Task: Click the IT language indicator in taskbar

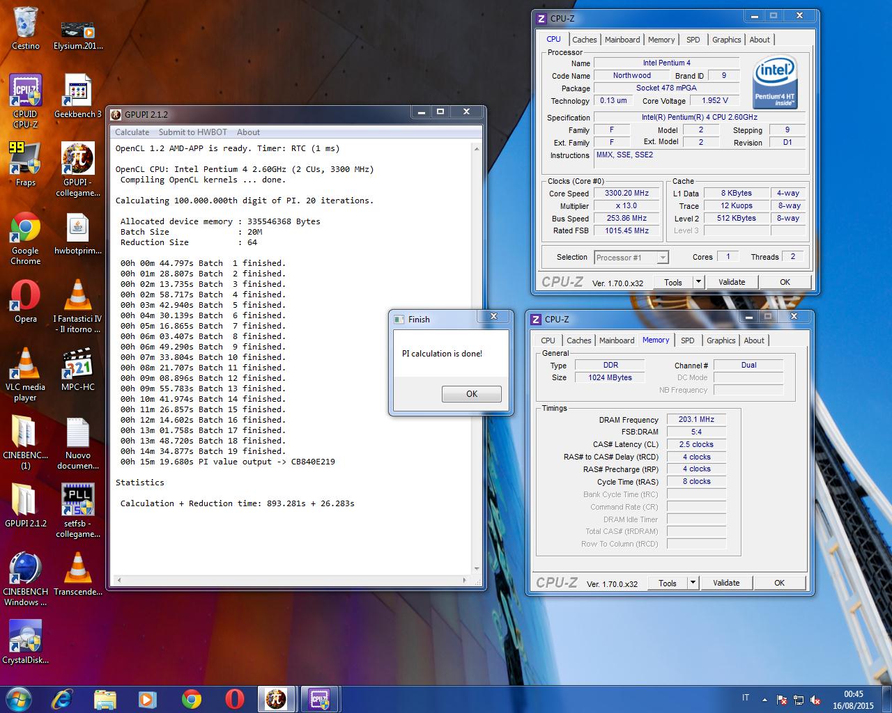Action: pos(746,698)
